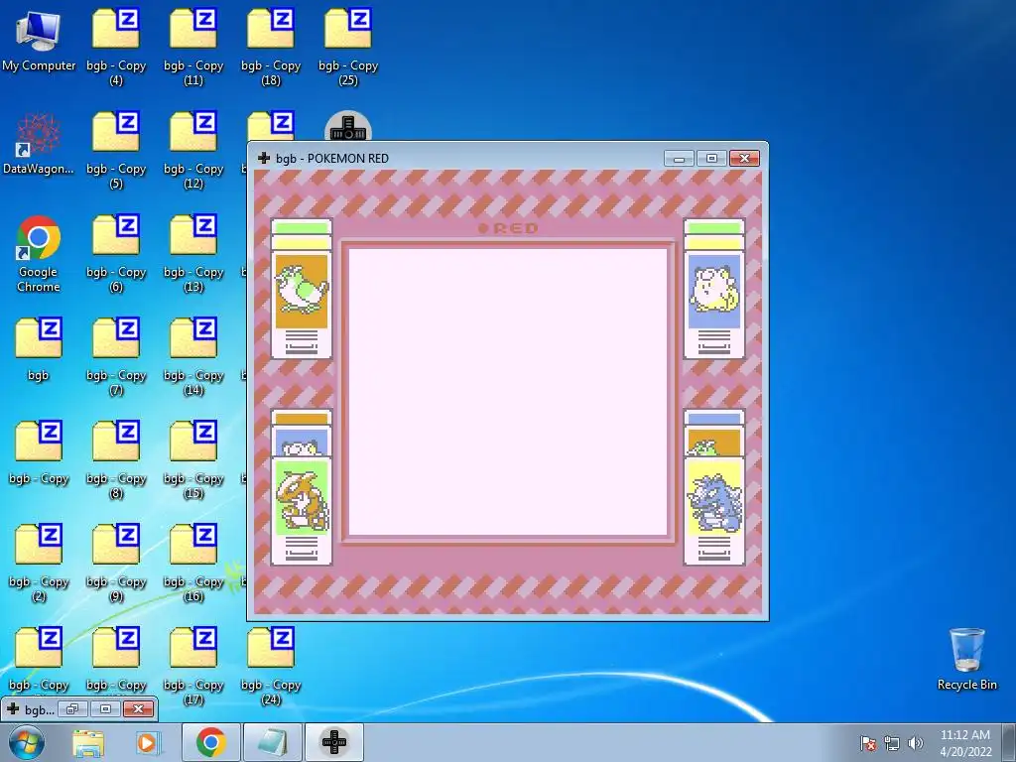Image resolution: width=1016 pixels, height=762 pixels.
Task: Click the Show desktop strip at the taskbar end
Action: click(1009, 742)
